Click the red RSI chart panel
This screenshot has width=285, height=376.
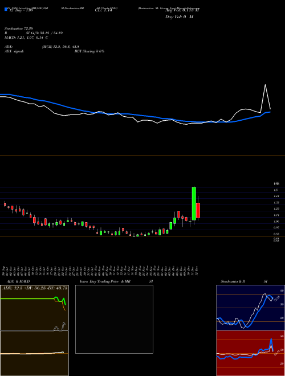(x=250, y=353)
